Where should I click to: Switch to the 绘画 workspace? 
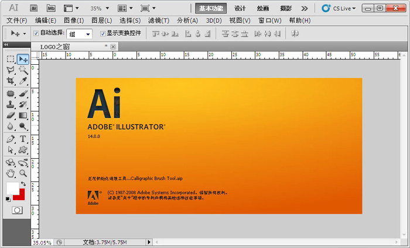point(263,8)
